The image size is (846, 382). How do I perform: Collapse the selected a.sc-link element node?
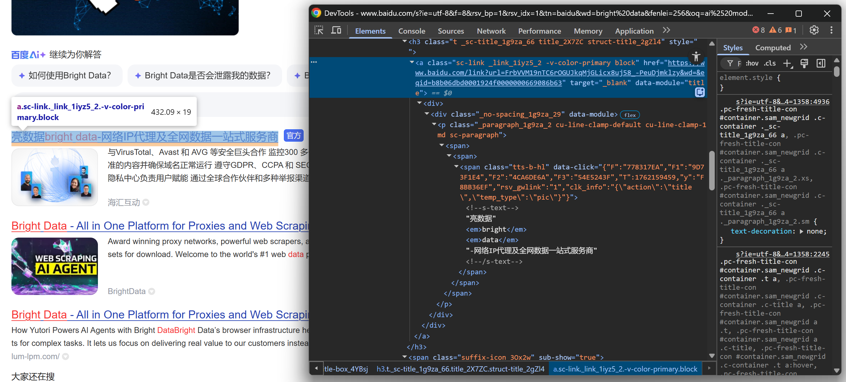point(411,62)
